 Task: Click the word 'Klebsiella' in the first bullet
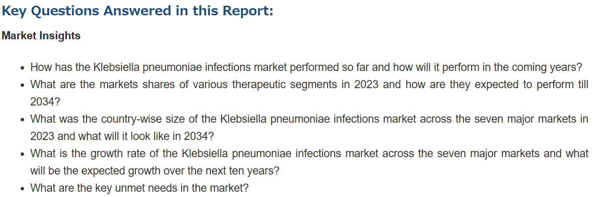pos(118,67)
